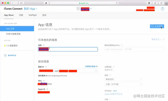Reload page using address bar refresh icon
Image resolution: width=168 pixels, height=101 pixels.
tap(117, 3)
